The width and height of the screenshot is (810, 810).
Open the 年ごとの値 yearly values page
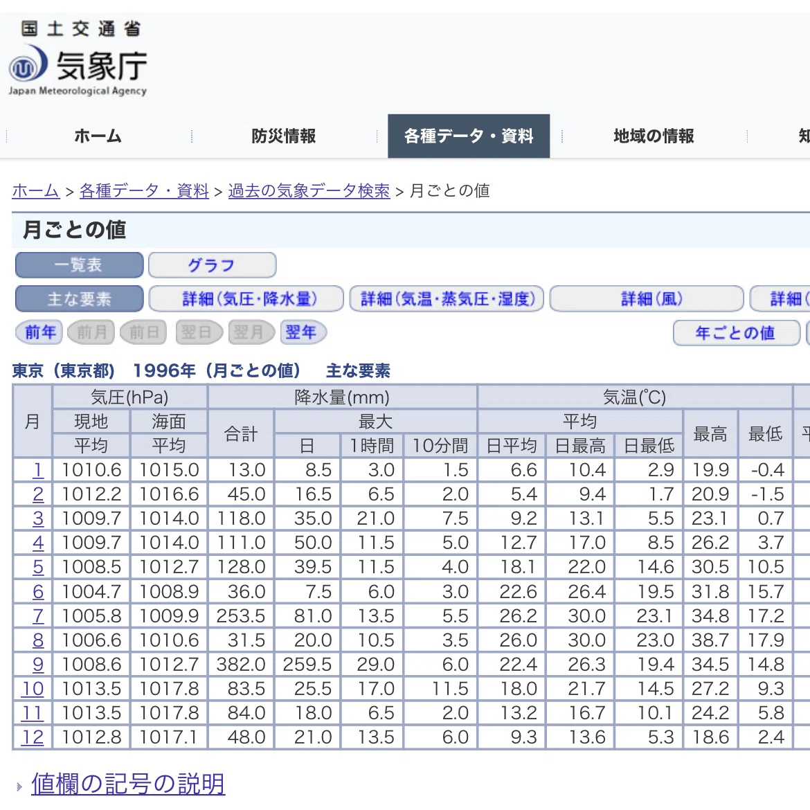tap(736, 333)
